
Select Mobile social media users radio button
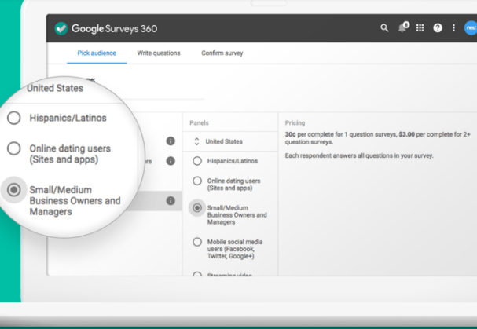197,242
